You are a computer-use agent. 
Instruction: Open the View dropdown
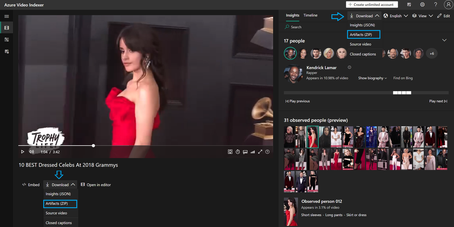[423, 16]
